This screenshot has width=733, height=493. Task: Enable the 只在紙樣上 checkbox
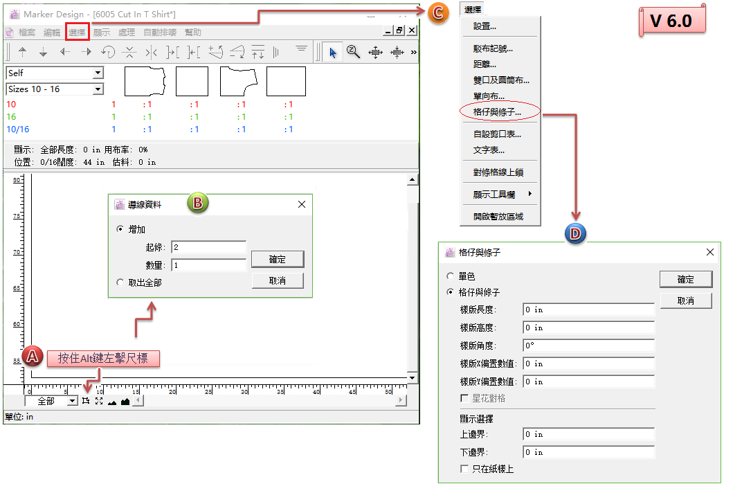point(464,469)
